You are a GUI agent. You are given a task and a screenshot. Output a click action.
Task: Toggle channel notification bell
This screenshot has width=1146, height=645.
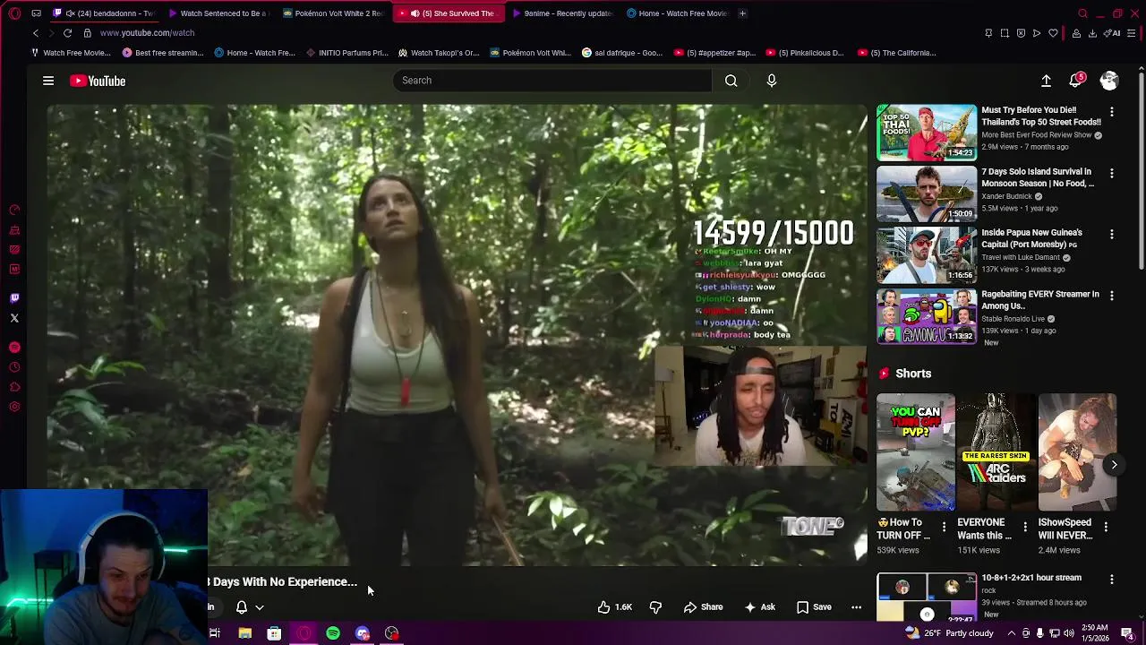coord(242,607)
